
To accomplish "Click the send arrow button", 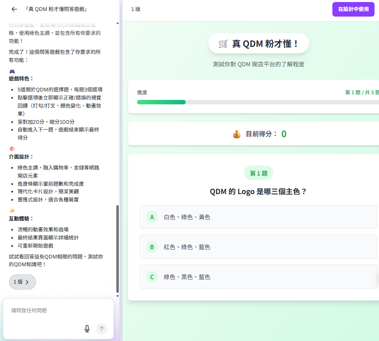I will coord(101,329).
